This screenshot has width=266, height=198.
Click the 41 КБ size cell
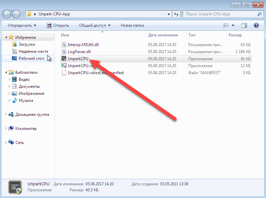tap(246, 59)
